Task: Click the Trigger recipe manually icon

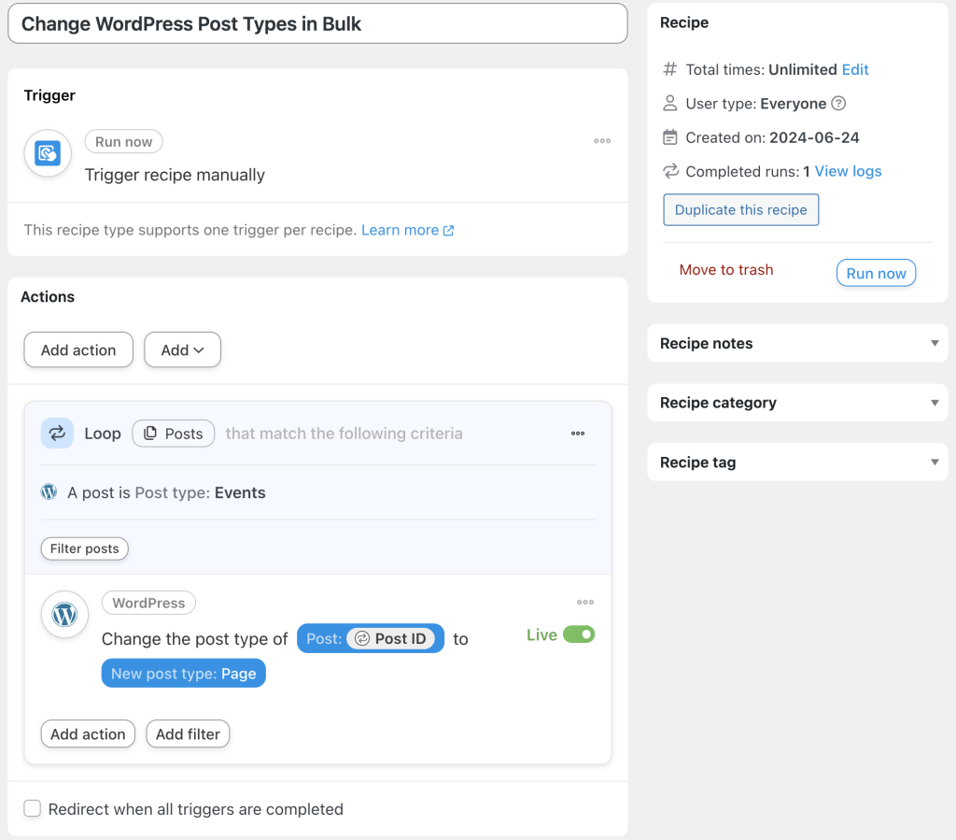Action: [x=47, y=153]
